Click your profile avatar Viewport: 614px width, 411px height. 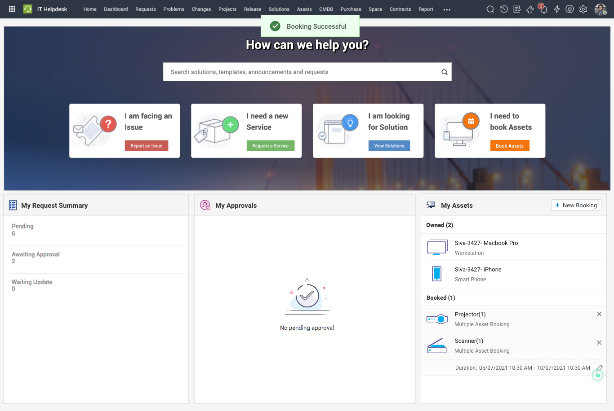point(599,9)
